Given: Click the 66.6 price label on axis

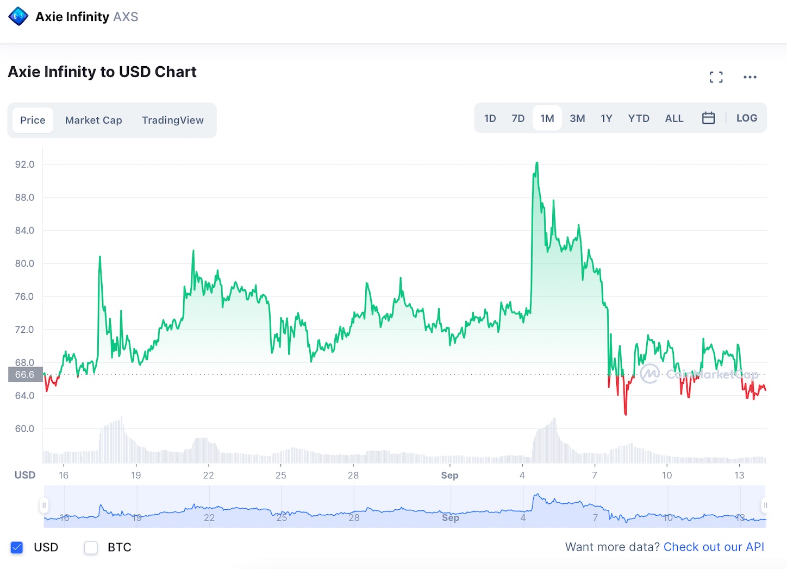Looking at the screenshot, I should (x=25, y=375).
